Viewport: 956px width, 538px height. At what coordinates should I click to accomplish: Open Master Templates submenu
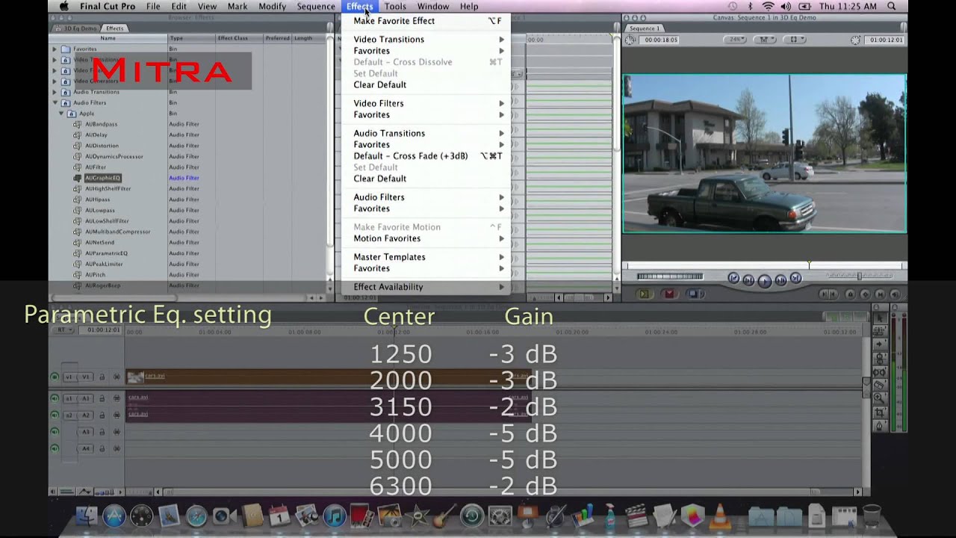426,257
